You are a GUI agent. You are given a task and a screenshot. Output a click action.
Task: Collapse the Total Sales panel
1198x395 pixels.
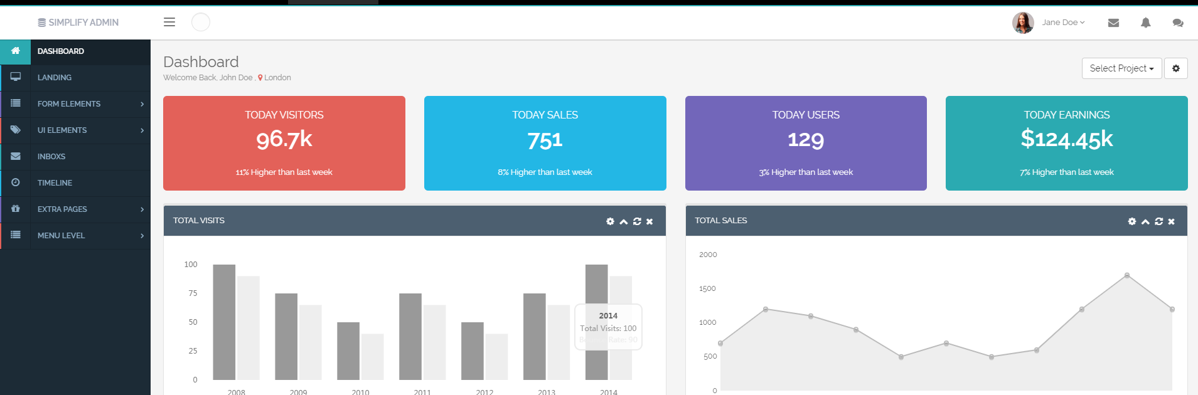pyautogui.click(x=1145, y=221)
